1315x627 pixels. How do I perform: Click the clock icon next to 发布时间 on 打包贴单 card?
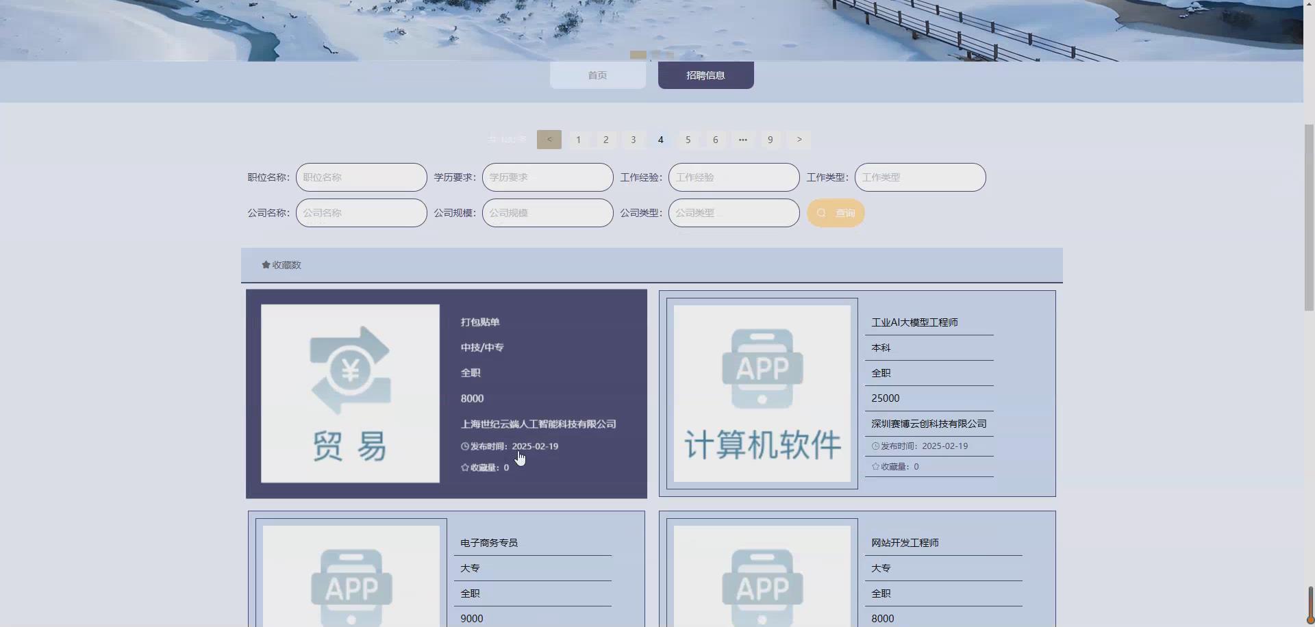(464, 446)
